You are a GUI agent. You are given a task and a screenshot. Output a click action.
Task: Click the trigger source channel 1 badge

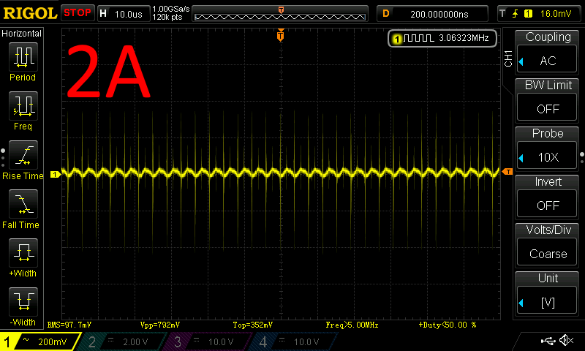pyautogui.click(x=528, y=14)
